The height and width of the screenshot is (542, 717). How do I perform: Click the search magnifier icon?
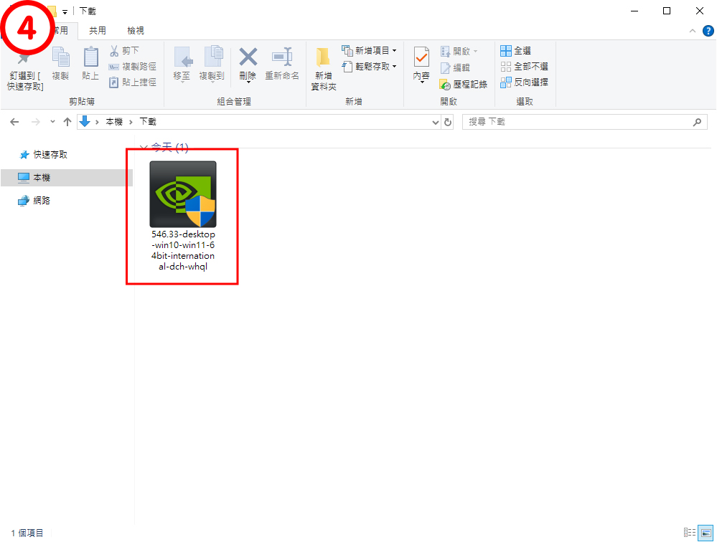click(x=697, y=122)
